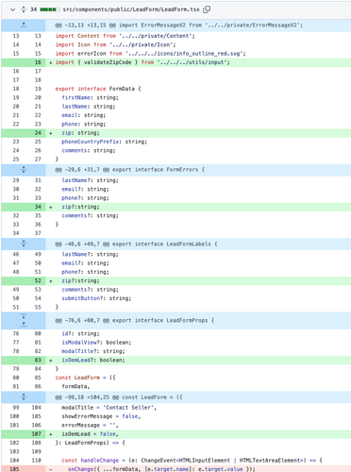Expand up at hunk -13,13 +13,15

[x=24, y=25]
